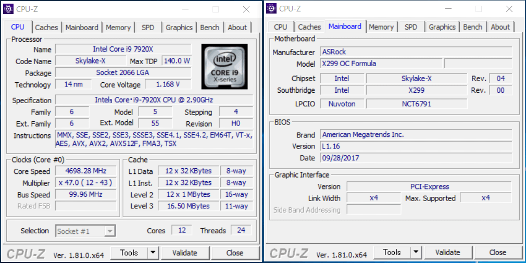
Task: Click core speed value 4698.28 MHz
Action: (85, 171)
